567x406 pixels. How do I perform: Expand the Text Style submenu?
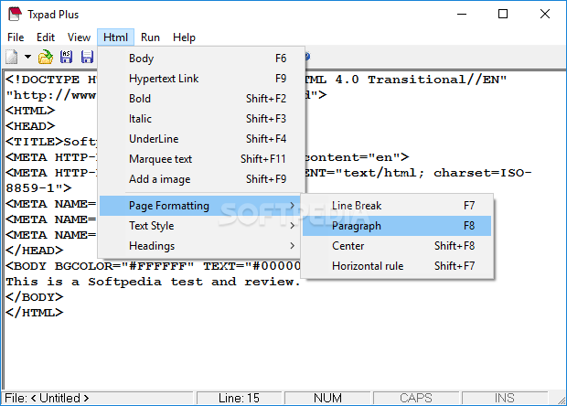(200, 226)
